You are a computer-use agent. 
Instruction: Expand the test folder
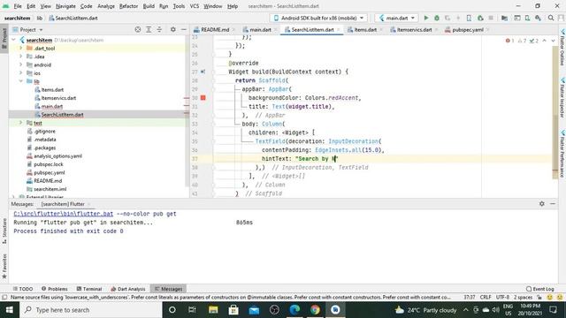coord(21,123)
